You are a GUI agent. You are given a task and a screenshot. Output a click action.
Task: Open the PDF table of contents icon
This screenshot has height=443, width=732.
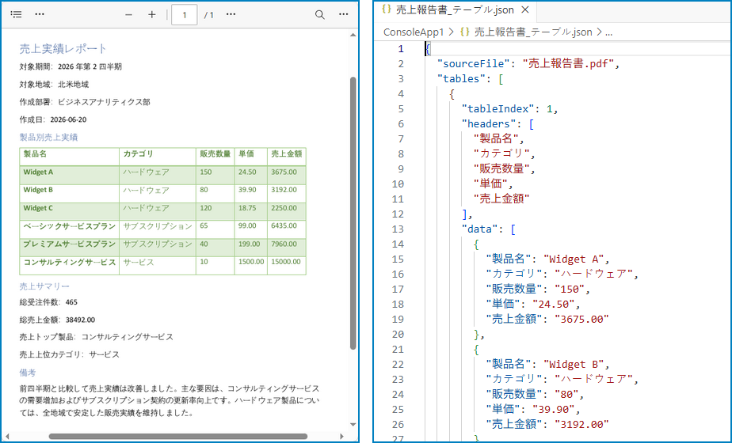pos(16,14)
